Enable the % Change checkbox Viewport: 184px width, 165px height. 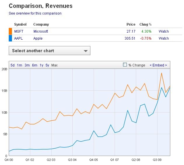[x=125, y=65]
